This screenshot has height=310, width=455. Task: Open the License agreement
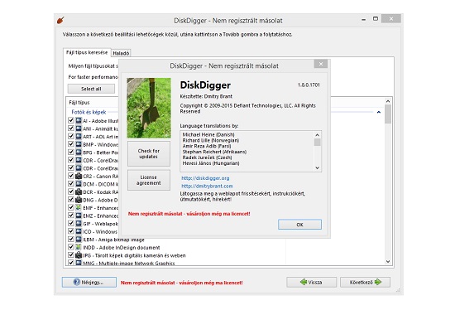point(149,180)
